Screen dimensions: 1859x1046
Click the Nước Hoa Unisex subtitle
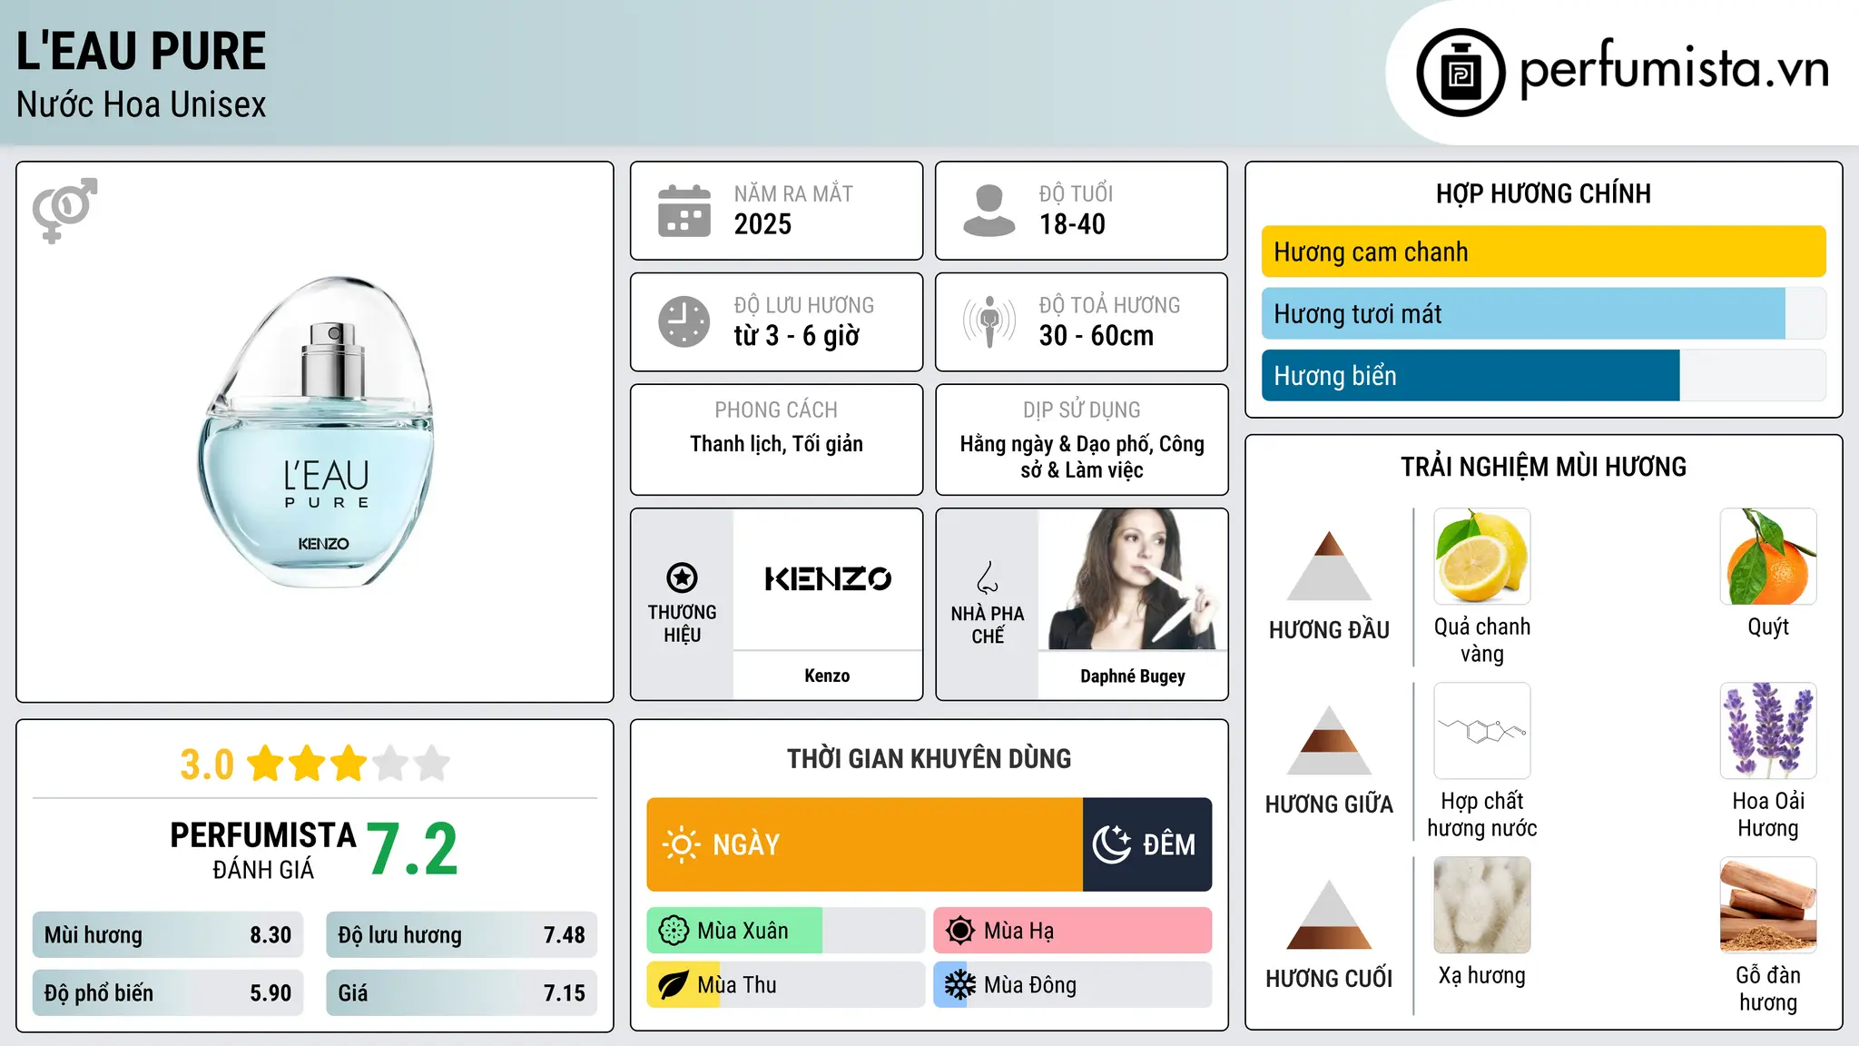[141, 104]
